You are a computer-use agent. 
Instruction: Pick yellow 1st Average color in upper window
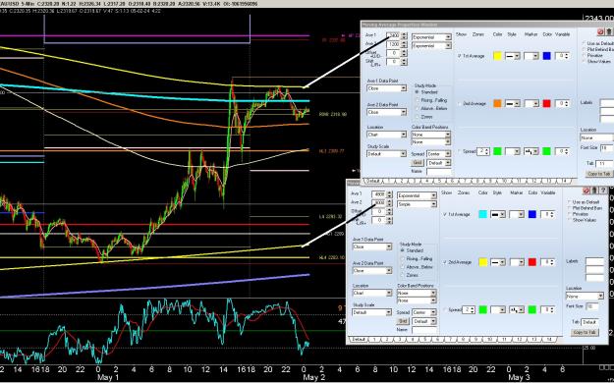[497, 56]
